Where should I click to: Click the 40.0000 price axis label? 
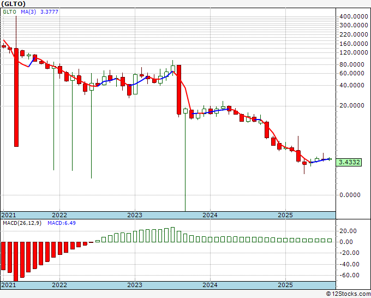click(352, 85)
